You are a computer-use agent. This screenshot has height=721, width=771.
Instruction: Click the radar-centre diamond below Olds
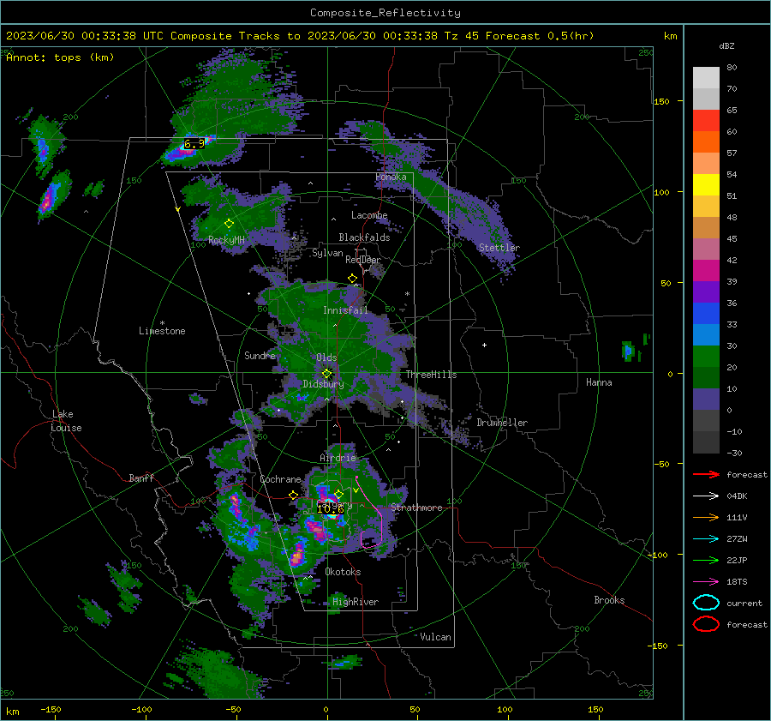pyautogui.click(x=326, y=374)
